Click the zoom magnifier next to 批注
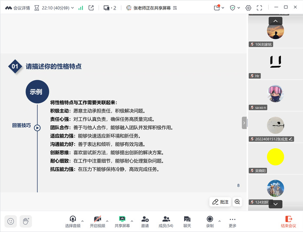Screen dimensions: 303x232 [237, 202]
